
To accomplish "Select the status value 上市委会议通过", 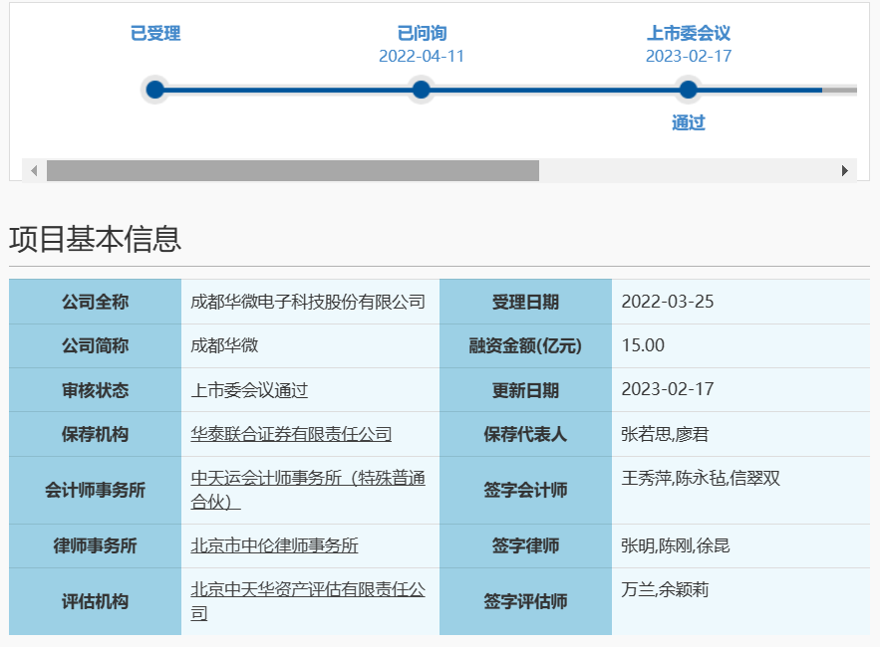I will [x=249, y=390].
